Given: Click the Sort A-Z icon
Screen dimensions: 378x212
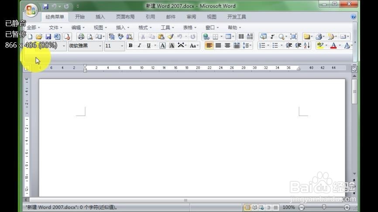Looking at the screenshot, I should 307,45.
